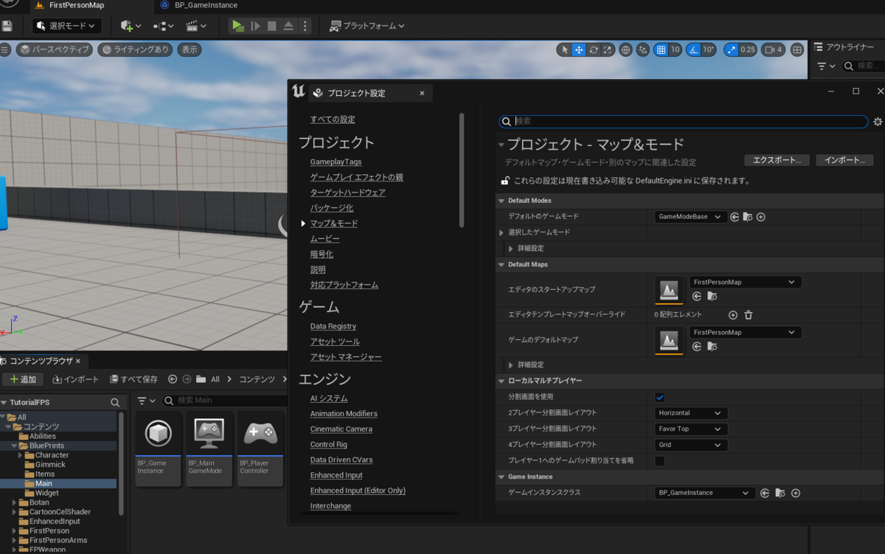Click the Stop simulation icon
Viewport: 885px width, 554px height.
pos(271,26)
